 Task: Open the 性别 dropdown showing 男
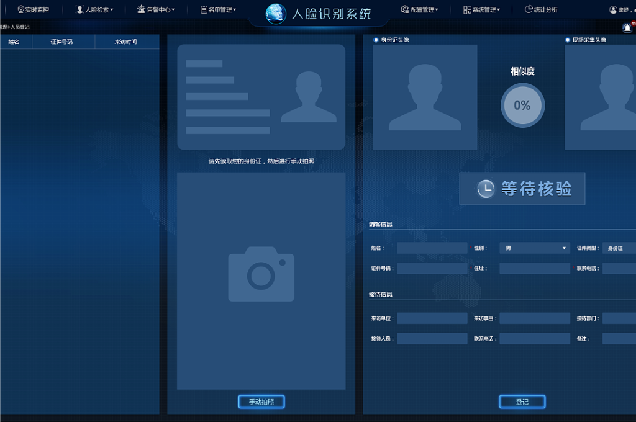click(534, 248)
